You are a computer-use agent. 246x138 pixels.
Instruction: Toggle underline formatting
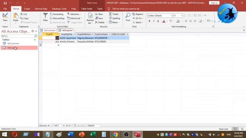point(158,21)
